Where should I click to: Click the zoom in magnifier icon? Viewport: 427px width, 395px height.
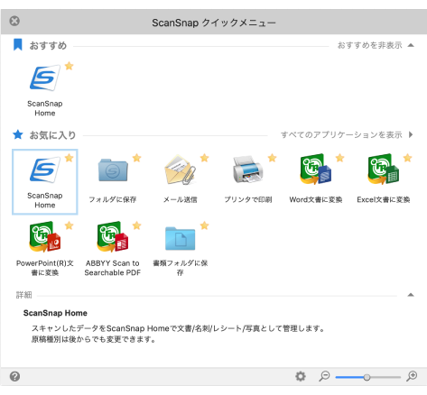click(x=412, y=376)
